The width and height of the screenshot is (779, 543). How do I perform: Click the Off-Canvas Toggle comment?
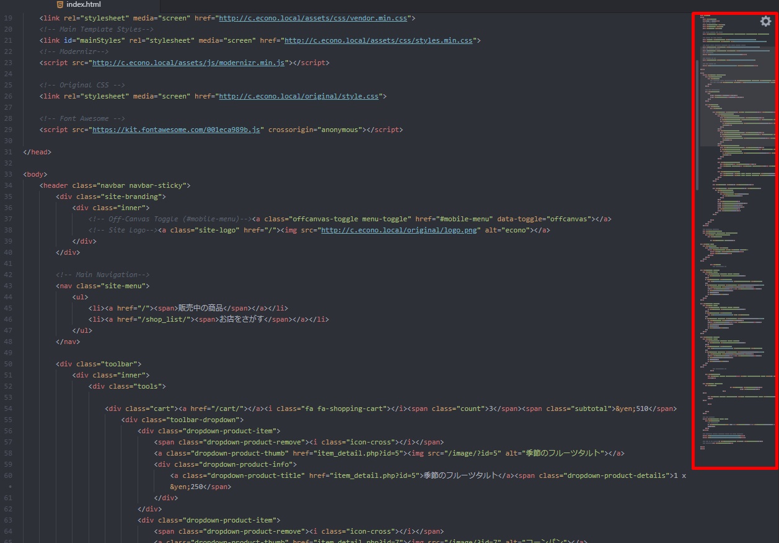click(x=170, y=219)
